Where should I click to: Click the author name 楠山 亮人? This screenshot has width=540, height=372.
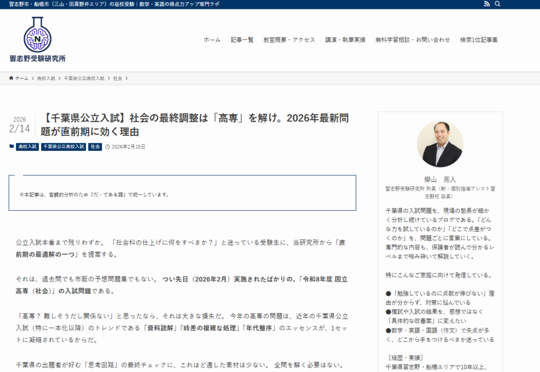click(440, 179)
